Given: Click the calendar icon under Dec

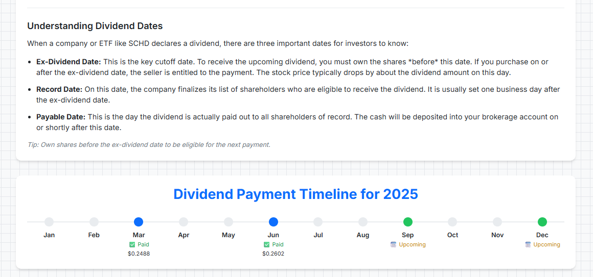Looking at the screenshot, I should [x=528, y=244].
